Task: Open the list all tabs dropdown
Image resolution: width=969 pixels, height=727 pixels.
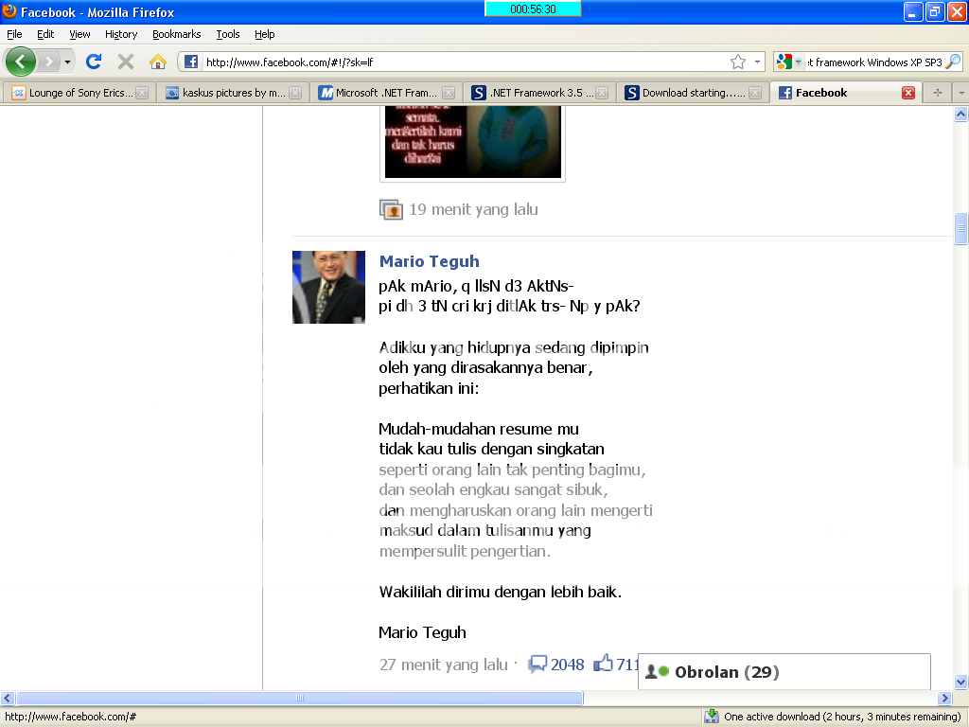Action: (x=960, y=93)
